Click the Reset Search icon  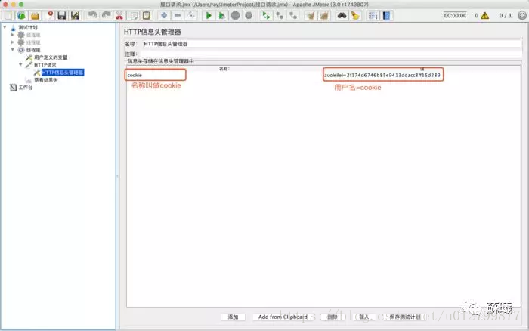[x=355, y=16]
